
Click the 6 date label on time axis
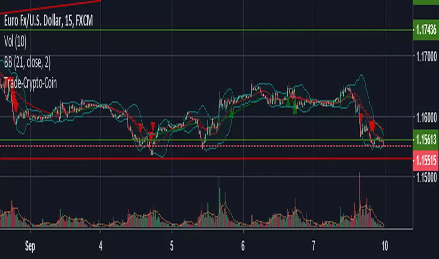pos(243,246)
